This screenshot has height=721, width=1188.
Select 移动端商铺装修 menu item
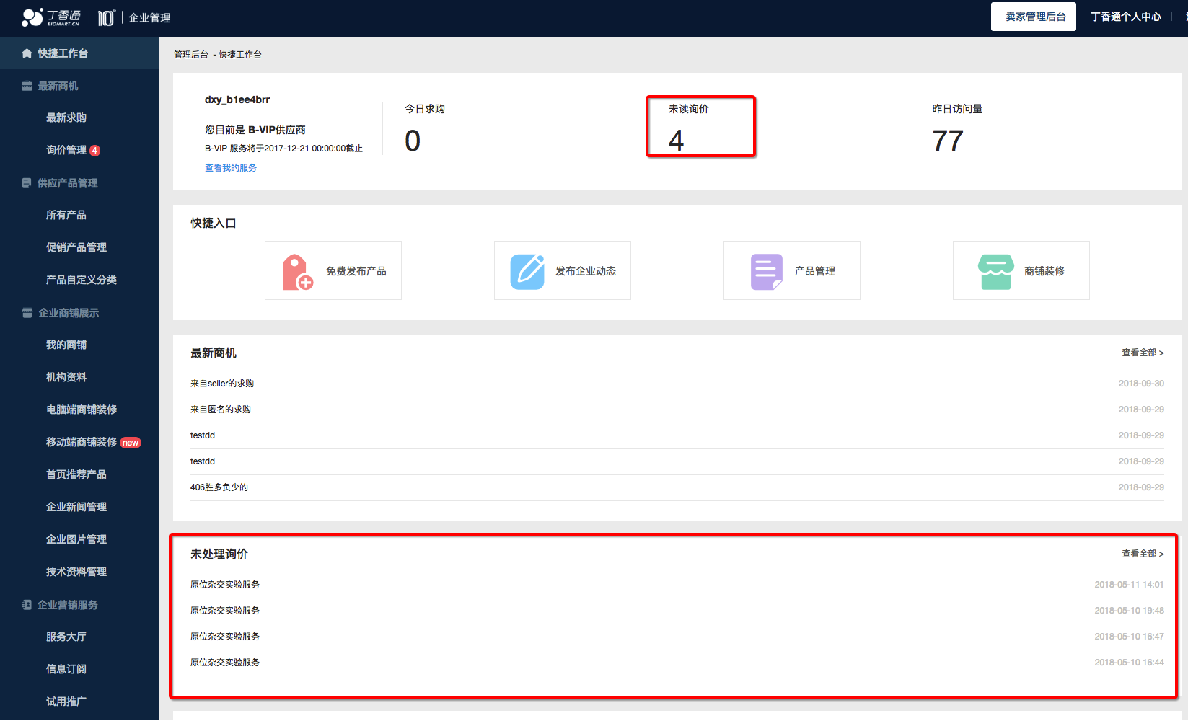(x=81, y=442)
